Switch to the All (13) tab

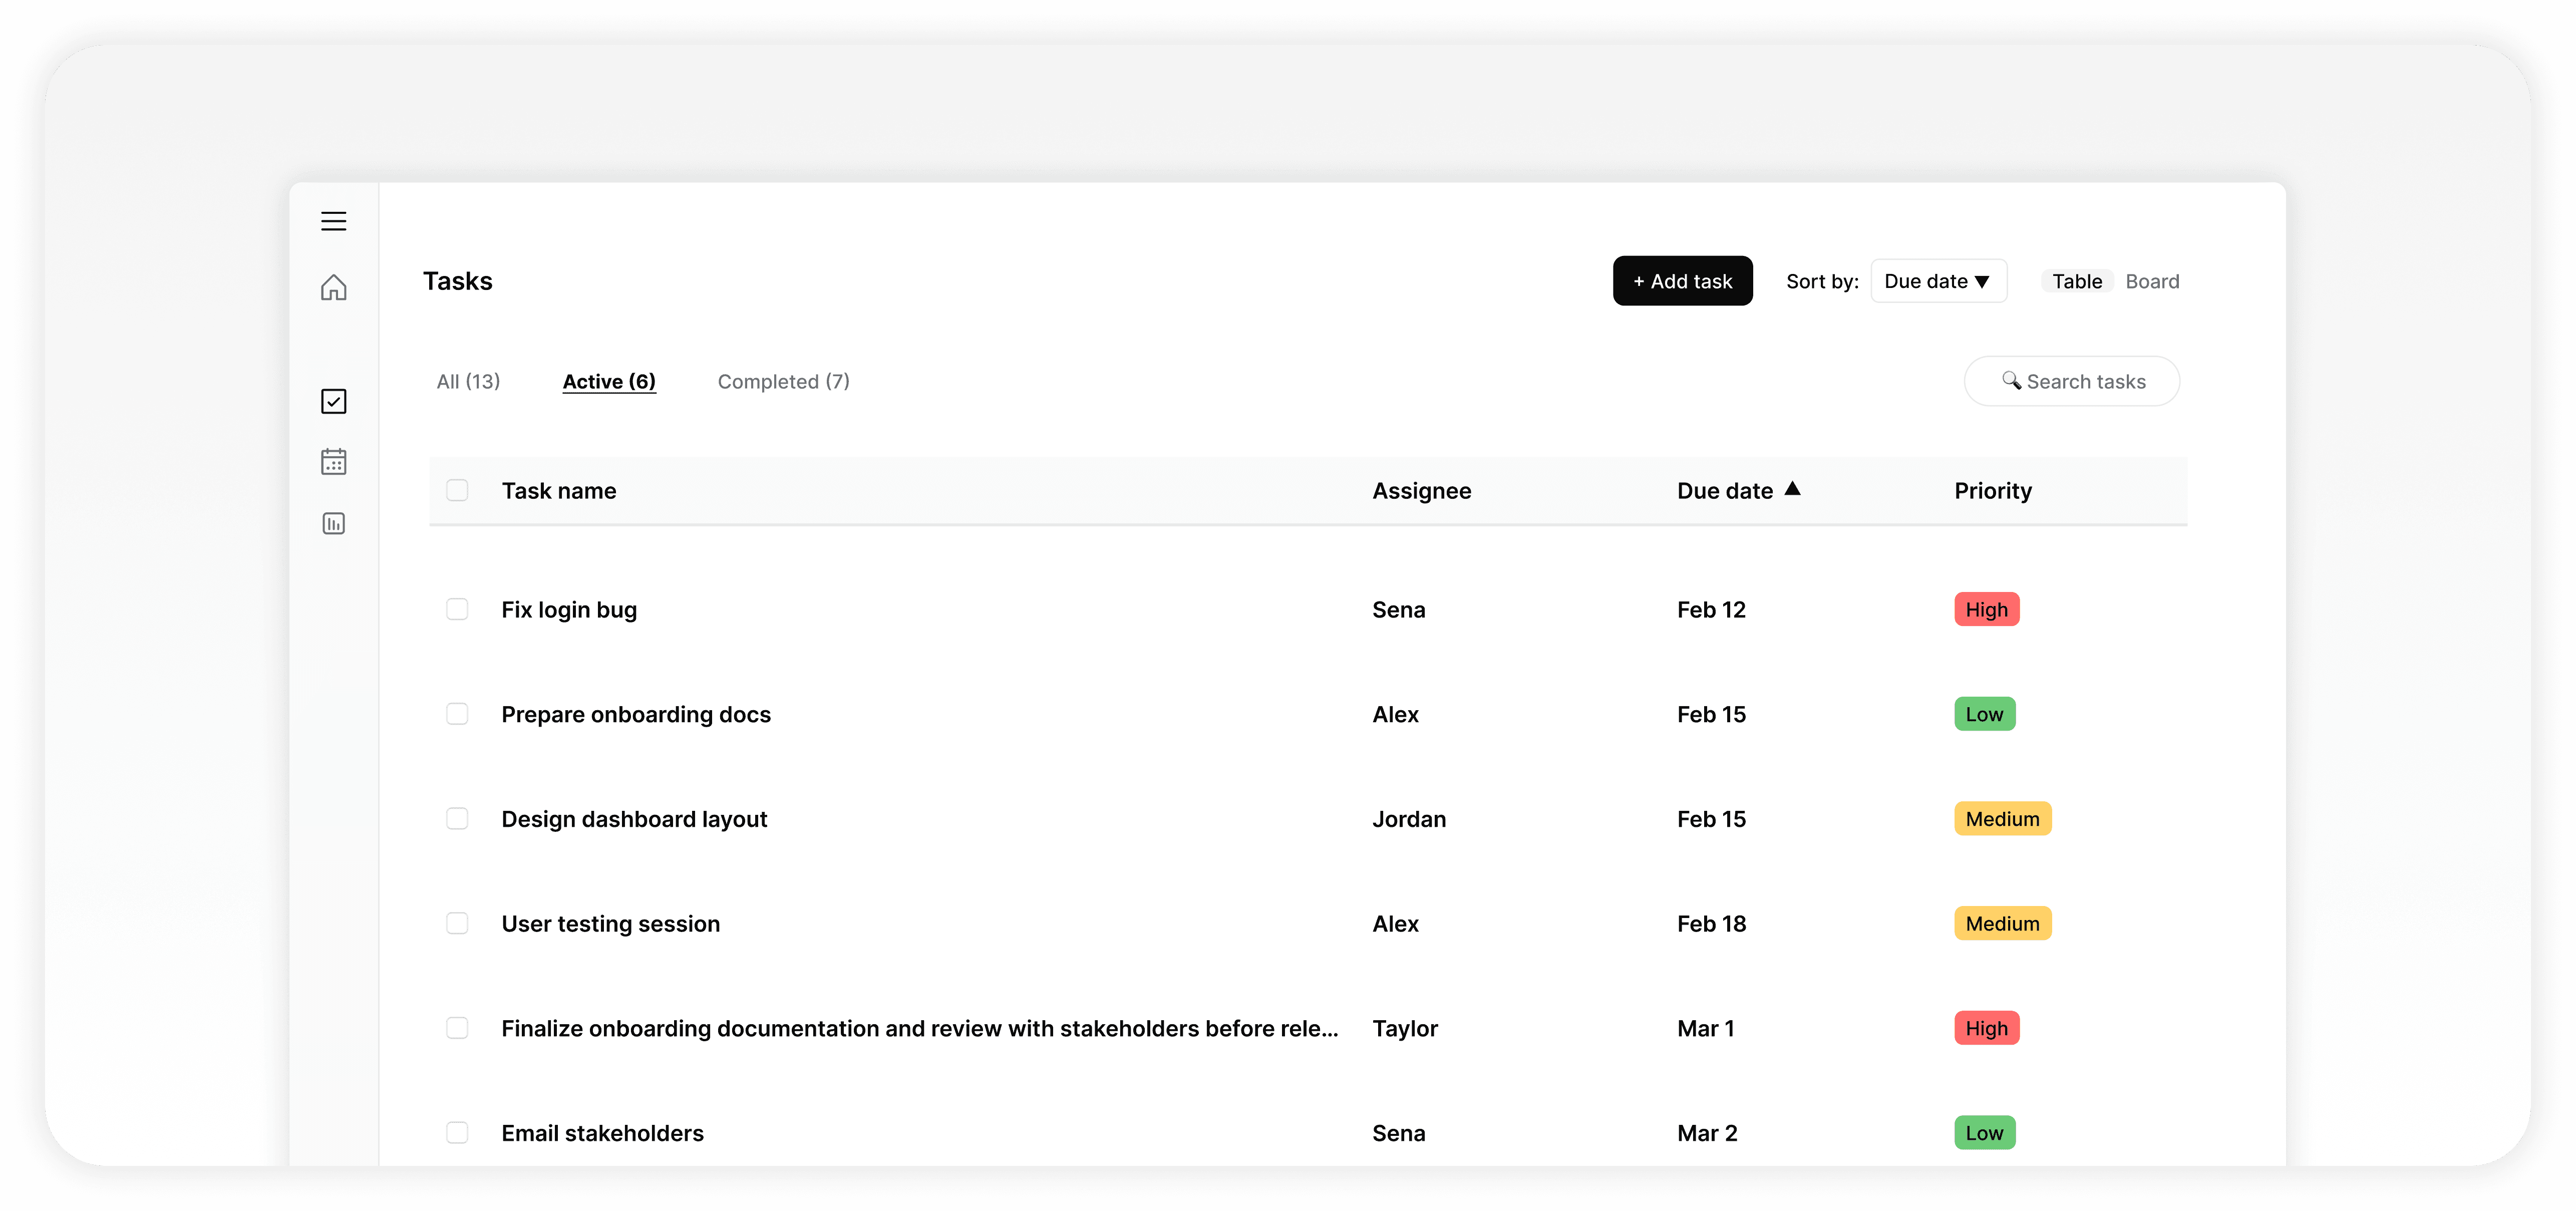tap(468, 381)
